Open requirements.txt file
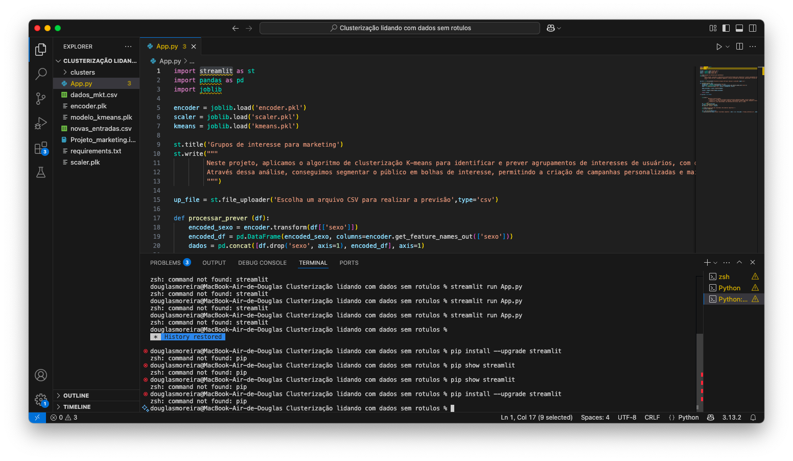 97,151
